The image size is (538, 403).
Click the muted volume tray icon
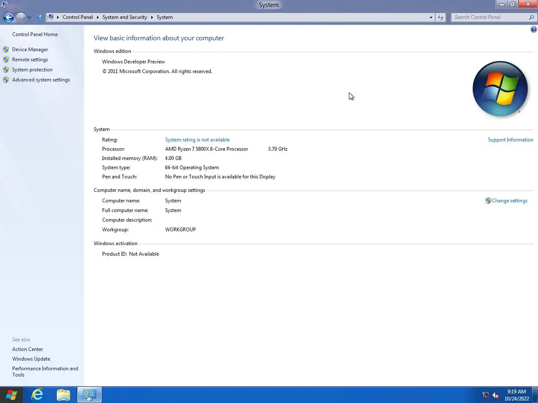(496, 395)
